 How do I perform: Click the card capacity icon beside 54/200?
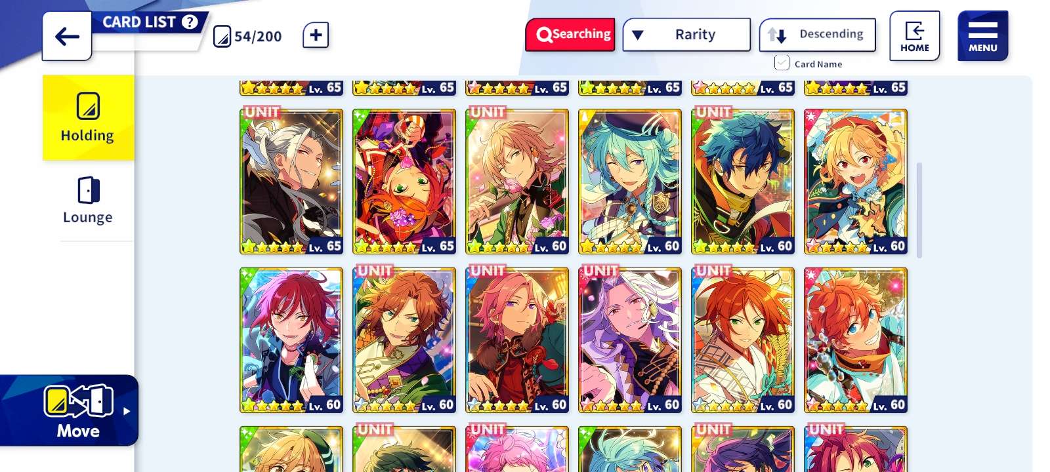coord(222,36)
